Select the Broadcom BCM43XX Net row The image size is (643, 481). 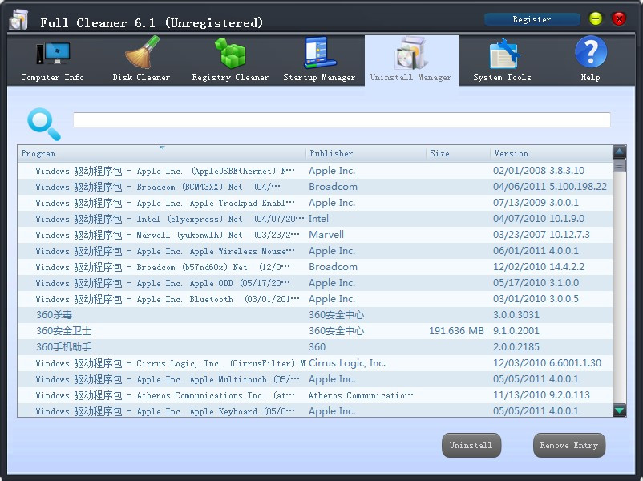tap(315, 187)
